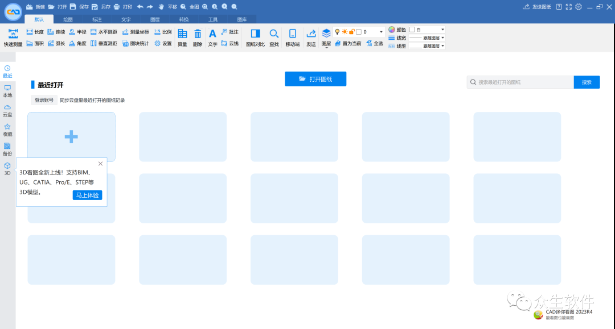Open the 图纸对比 drawing compare tool
The width and height of the screenshot is (615, 329).
[255, 38]
